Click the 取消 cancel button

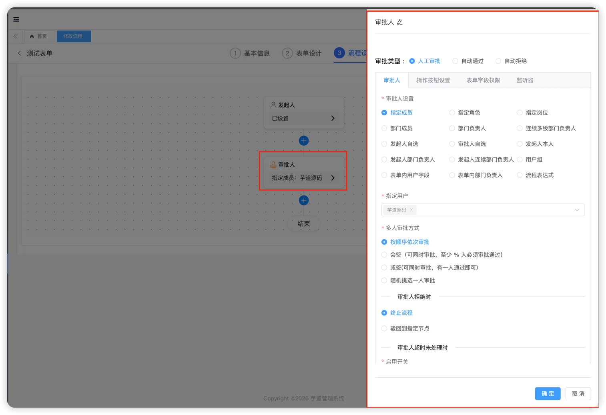coord(578,393)
